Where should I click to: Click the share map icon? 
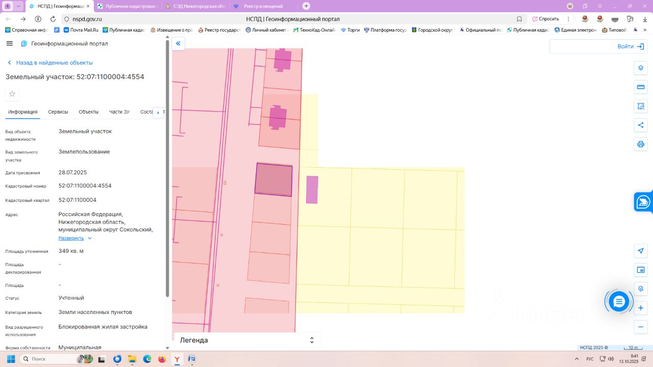click(x=641, y=125)
